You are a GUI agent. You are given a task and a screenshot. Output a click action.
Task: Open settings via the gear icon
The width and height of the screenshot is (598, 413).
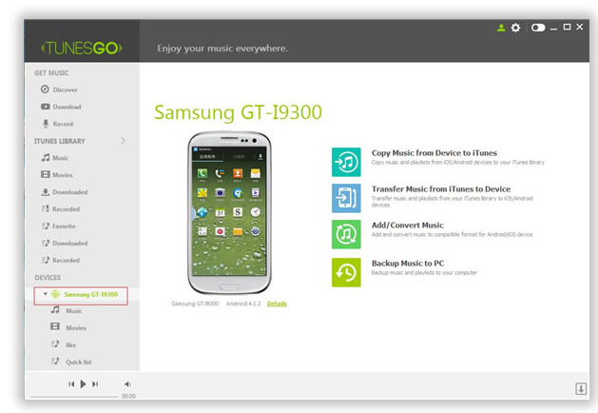[515, 29]
